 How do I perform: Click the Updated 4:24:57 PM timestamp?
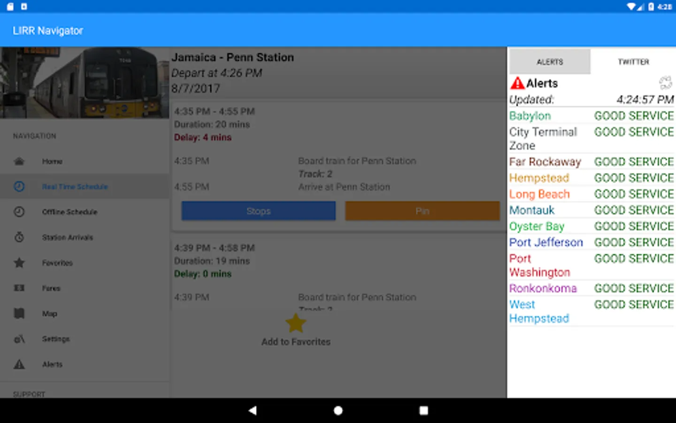[591, 100]
